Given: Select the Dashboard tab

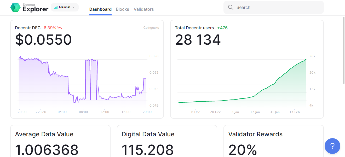Looking at the screenshot, I should (100, 9).
